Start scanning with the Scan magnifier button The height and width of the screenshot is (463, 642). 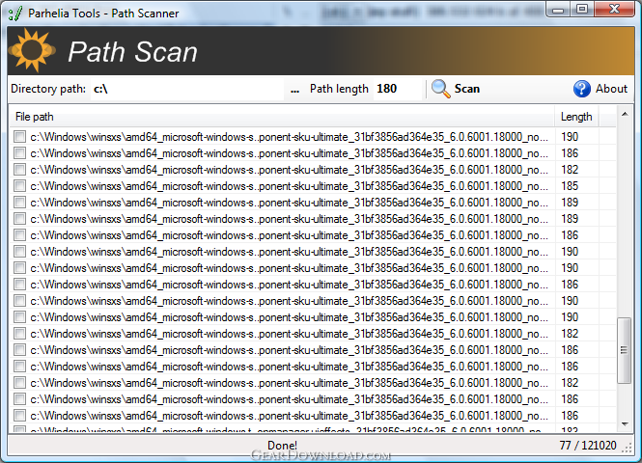456,89
